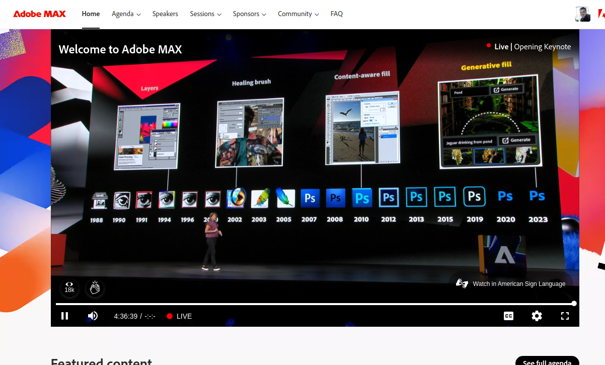This screenshot has height=365, width=605.
Task: Send applause with clapping hands icon
Action: [x=95, y=287]
